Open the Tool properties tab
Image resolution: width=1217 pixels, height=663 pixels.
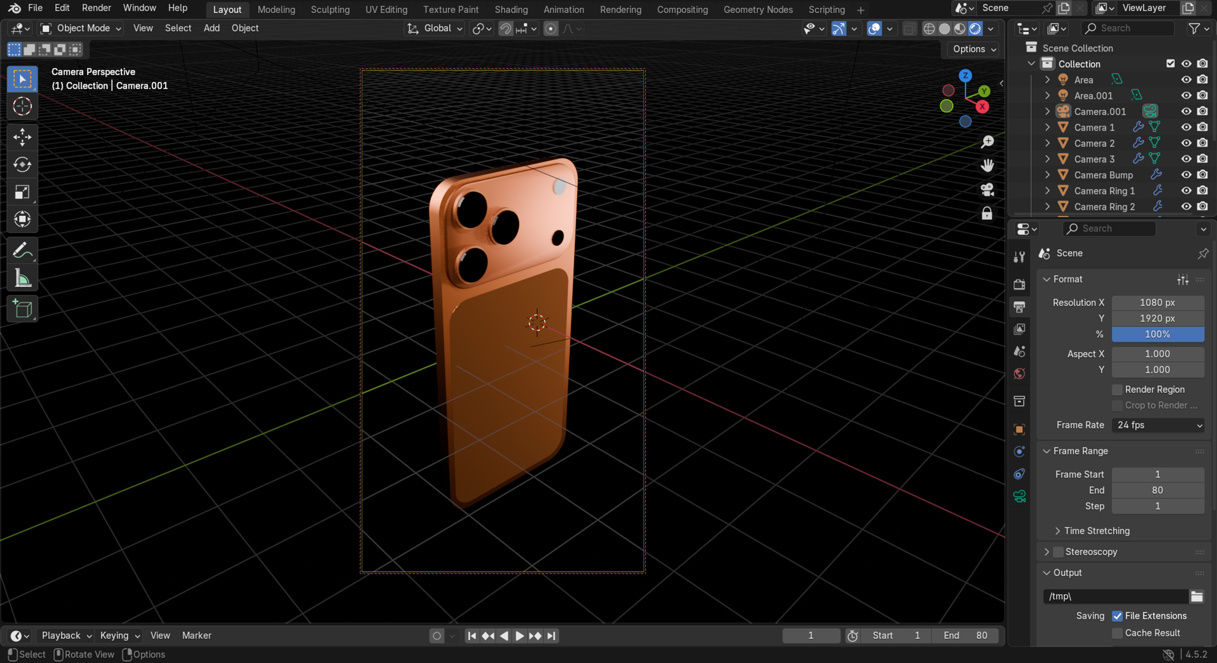point(1019,257)
